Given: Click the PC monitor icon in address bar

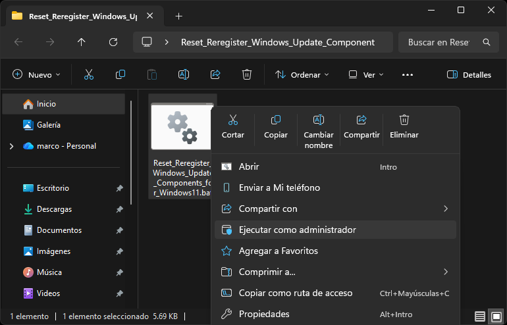Looking at the screenshot, I should point(147,42).
